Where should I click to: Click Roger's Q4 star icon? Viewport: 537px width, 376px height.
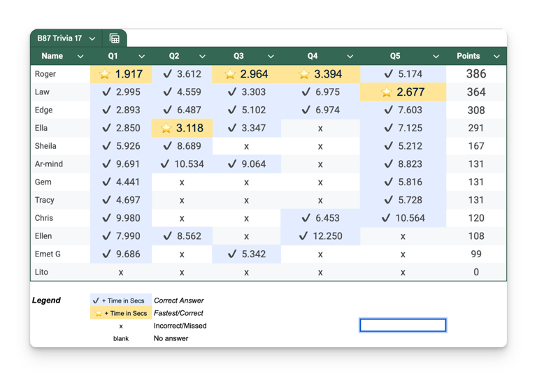[303, 74]
